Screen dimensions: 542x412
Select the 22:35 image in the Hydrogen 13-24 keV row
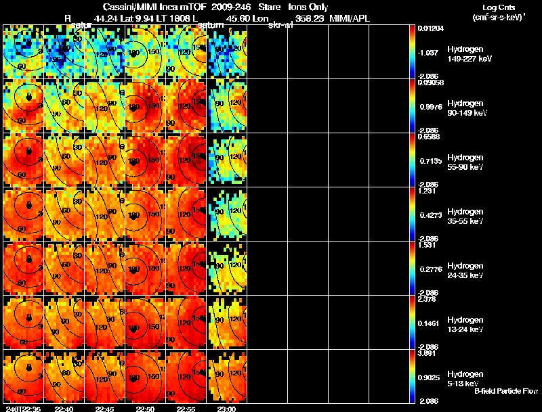23,323
